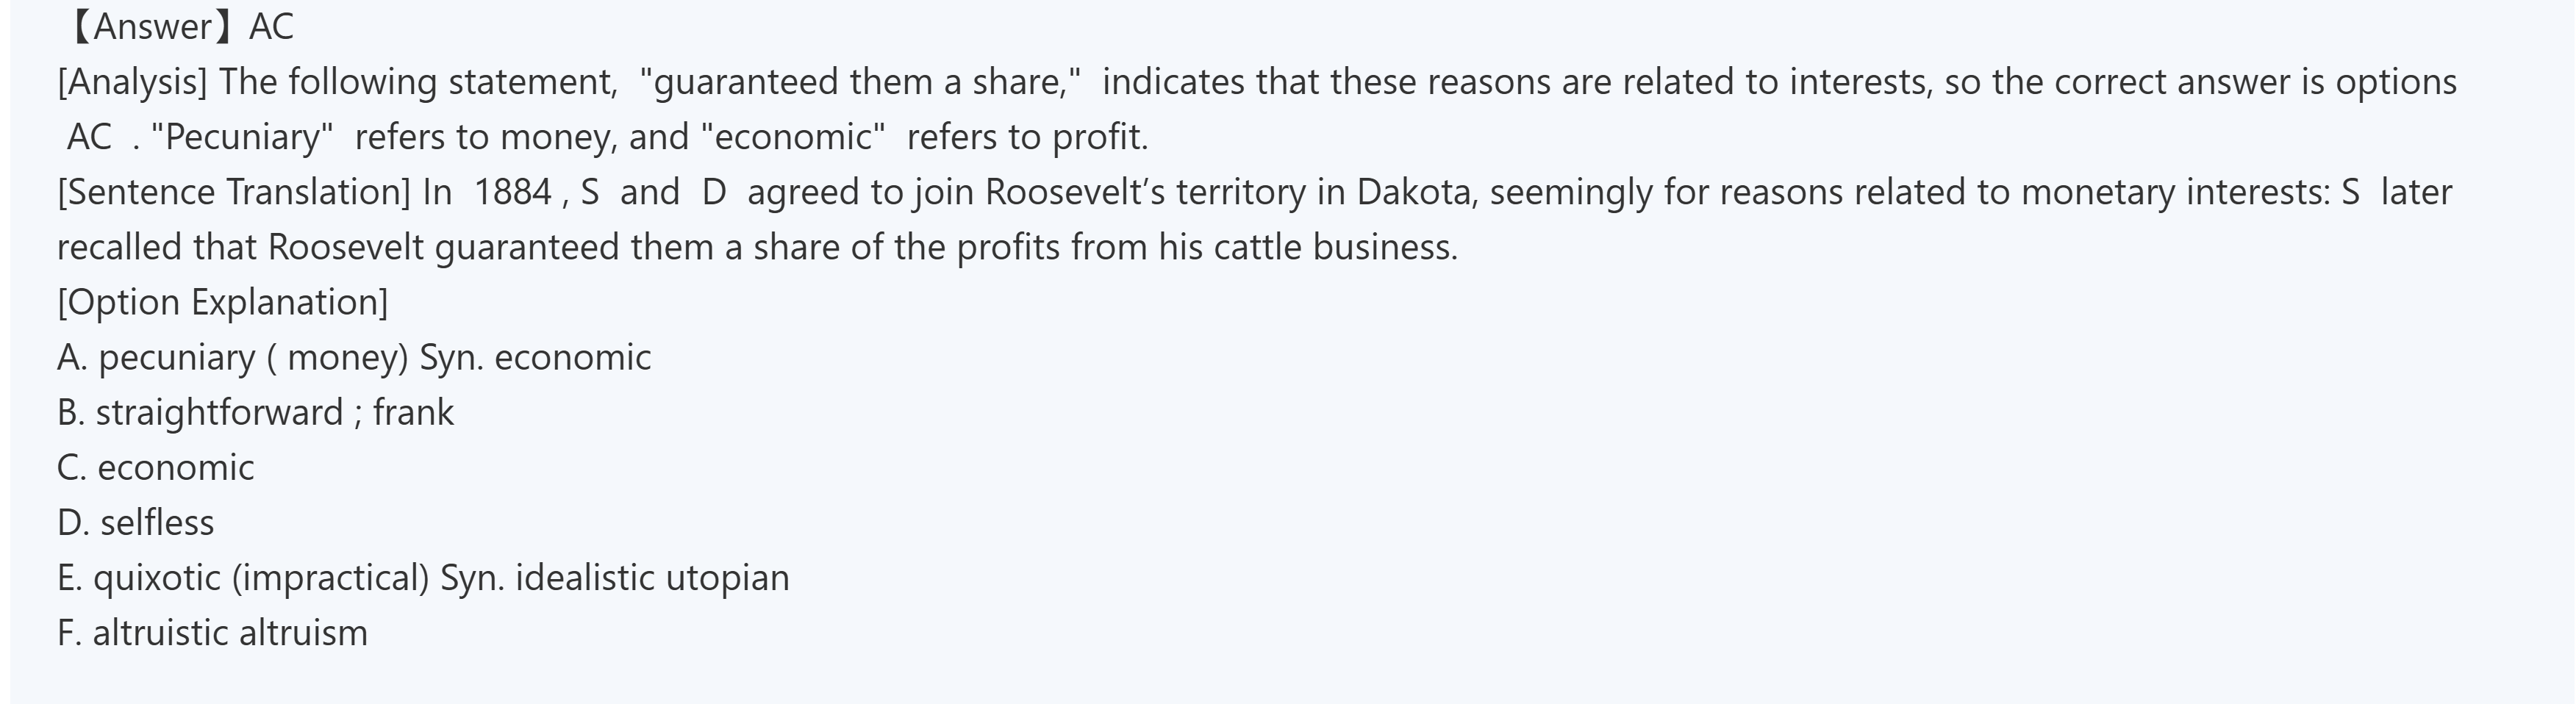The height and width of the screenshot is (704, 2576).
Task: Select option C, economic
Action: (x=156, y=467)
